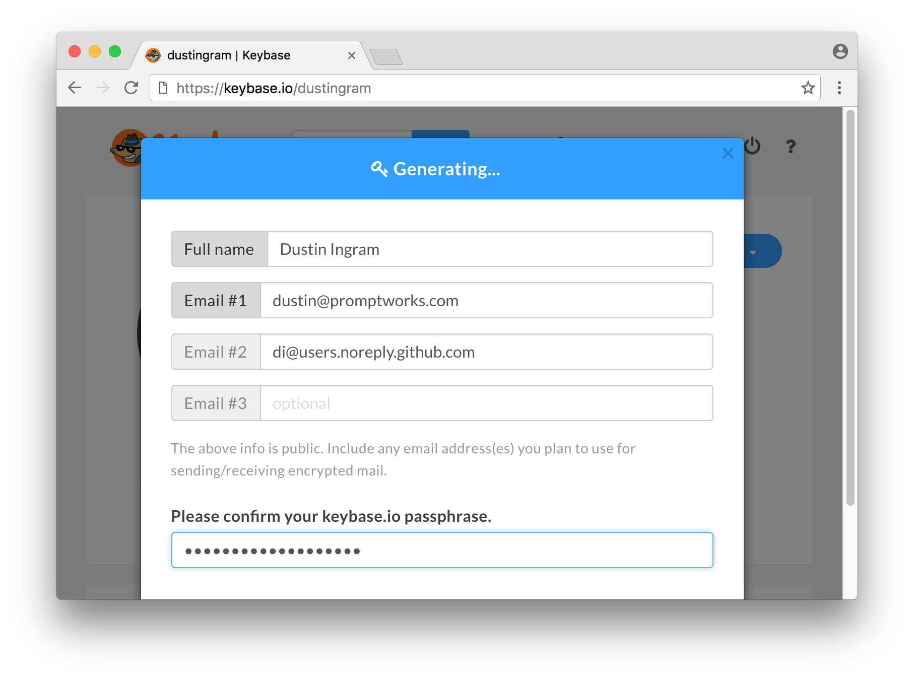Click the browser back arrow

tap(74, 88)
